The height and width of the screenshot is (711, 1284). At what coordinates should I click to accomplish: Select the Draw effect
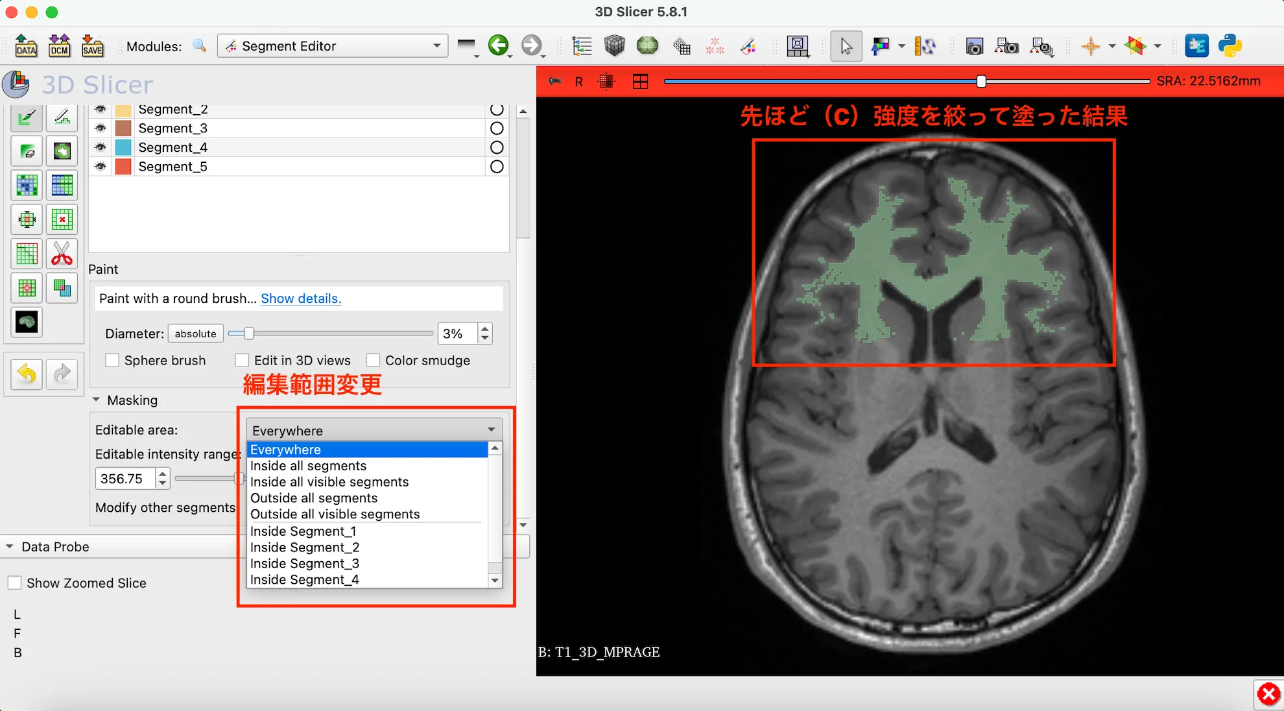(x=62, y=117)
